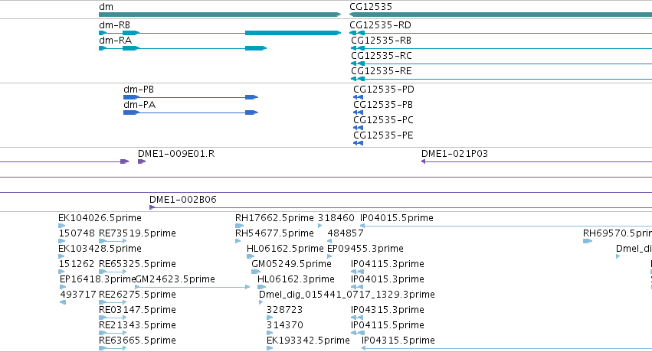Select the 314370 feature label
This screenshot has height=352, width=652.
click(x=285, y=325)
